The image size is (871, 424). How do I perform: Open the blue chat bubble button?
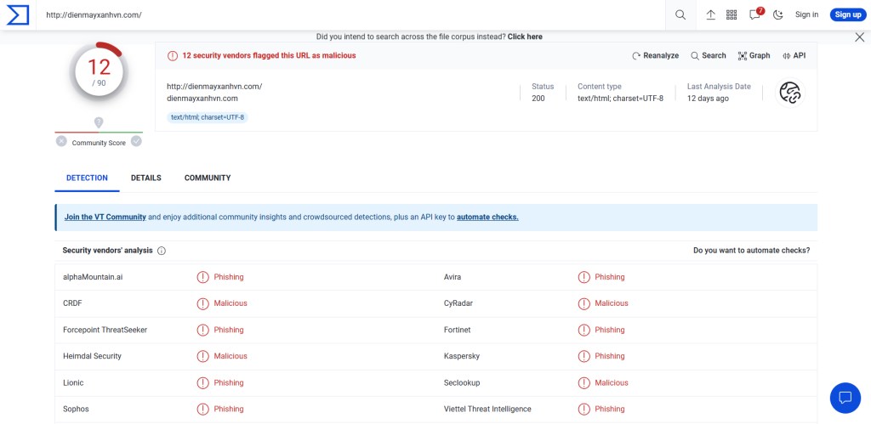click(x=845, y=398)
